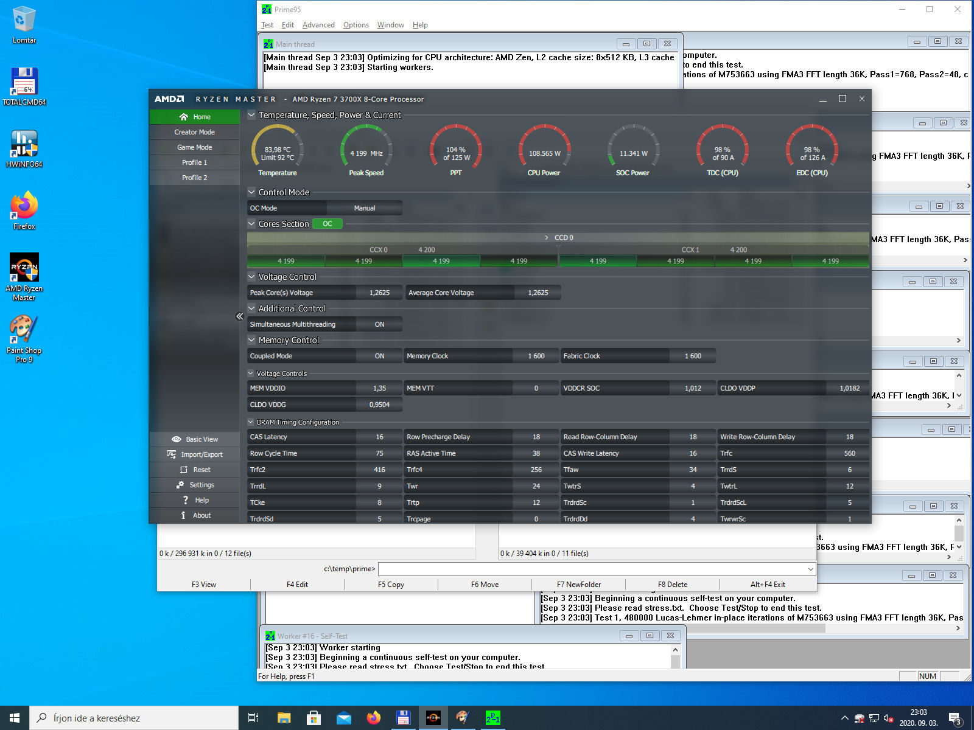This screenshot has width=974, height=730.
Task: Open Ryzen Master Settings
Action: [x=195, y=485]
